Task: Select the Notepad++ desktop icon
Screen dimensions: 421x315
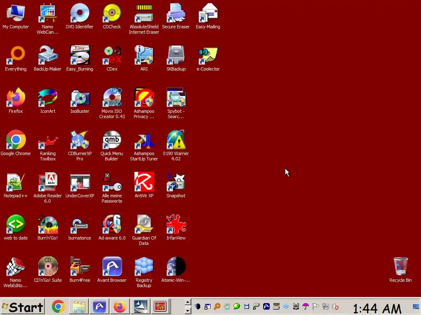Action: pos(16,185)
